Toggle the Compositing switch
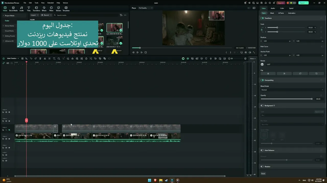Viewport: 327px width, 183px height. pyautogui.click(x=262, y=80)
